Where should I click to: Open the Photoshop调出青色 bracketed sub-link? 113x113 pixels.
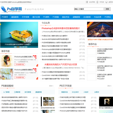[x=53, y=32]
